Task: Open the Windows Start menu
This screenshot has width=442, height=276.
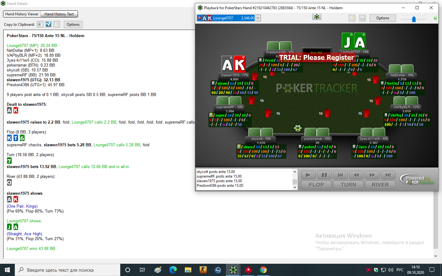Action: click(x=7, y=270)
